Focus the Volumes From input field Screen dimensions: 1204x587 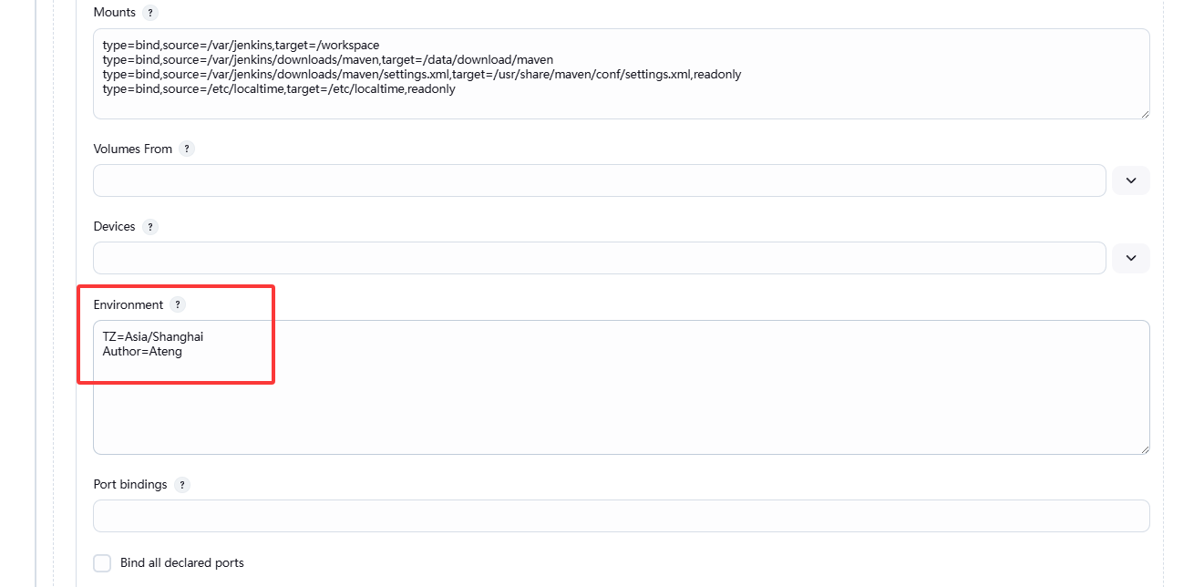(599, 180)
